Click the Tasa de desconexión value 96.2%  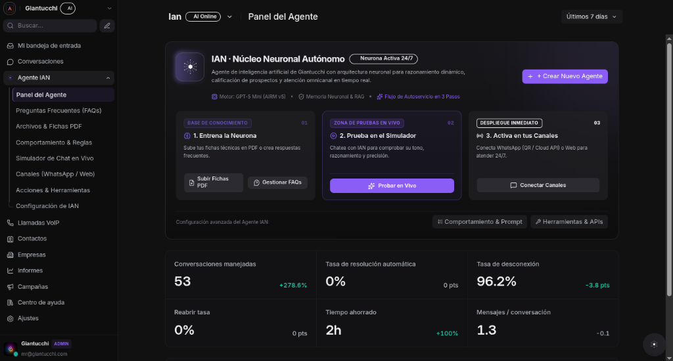pyautogui.click(x=496, y=282)
